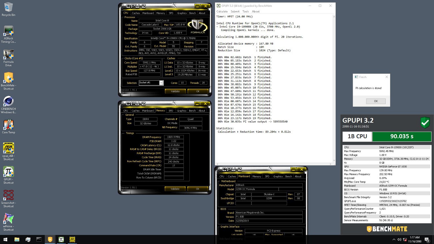Image resolution: width=434 pixels, height=244 pixels.
Task: Open the Recycle Bin desktop icon
Action: [x=8, y=9]
